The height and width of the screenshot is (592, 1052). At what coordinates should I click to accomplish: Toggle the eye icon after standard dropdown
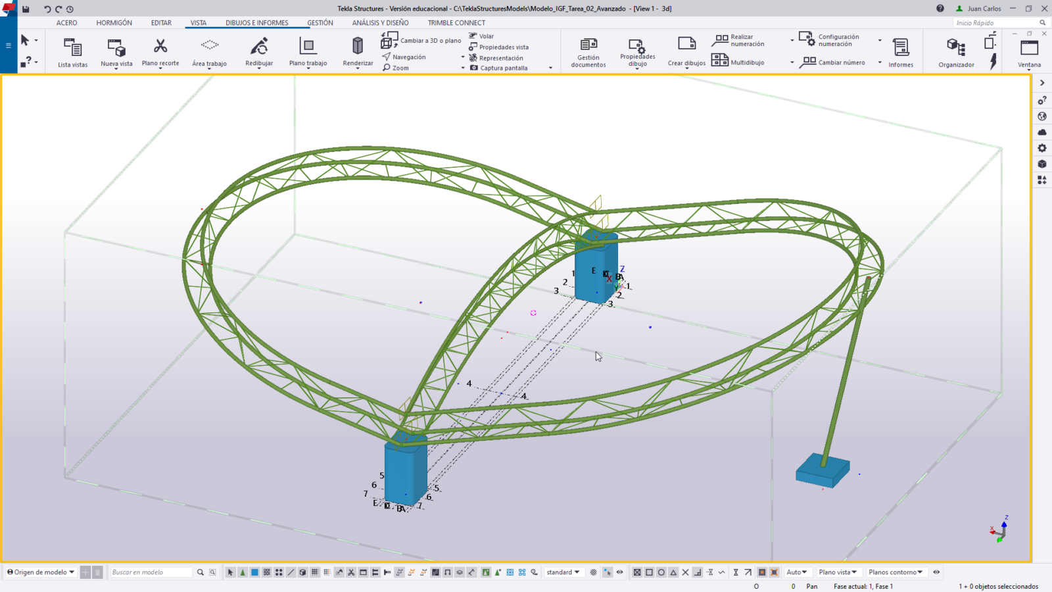pos(619,572)
